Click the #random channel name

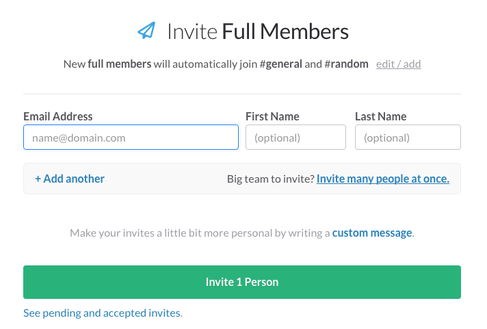pyautogui.click(x=346, y=64)
